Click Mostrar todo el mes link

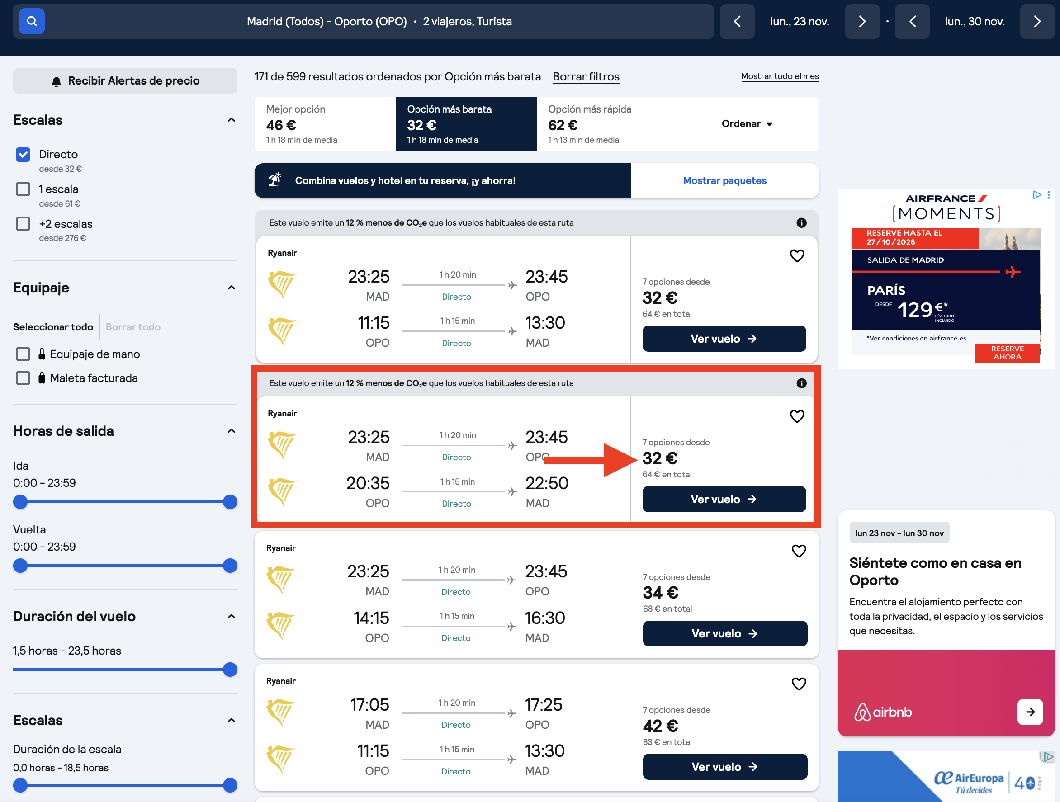pos(780,76)
